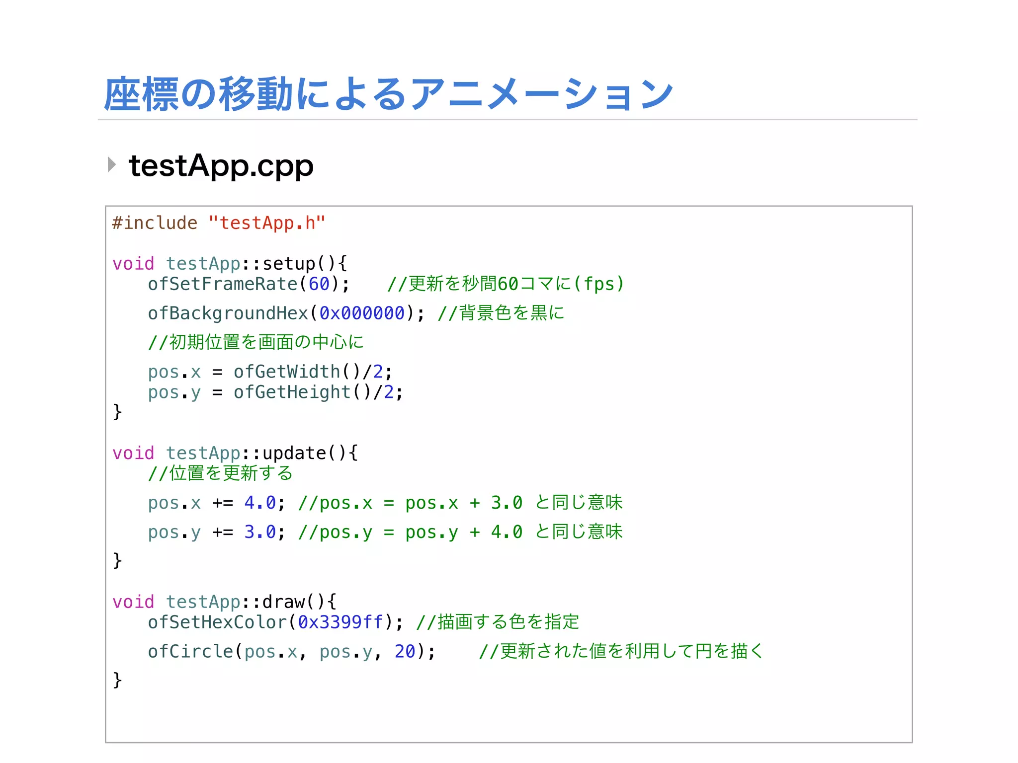Click the triangle bullet beside testApp.cpp

pos(112,164)
